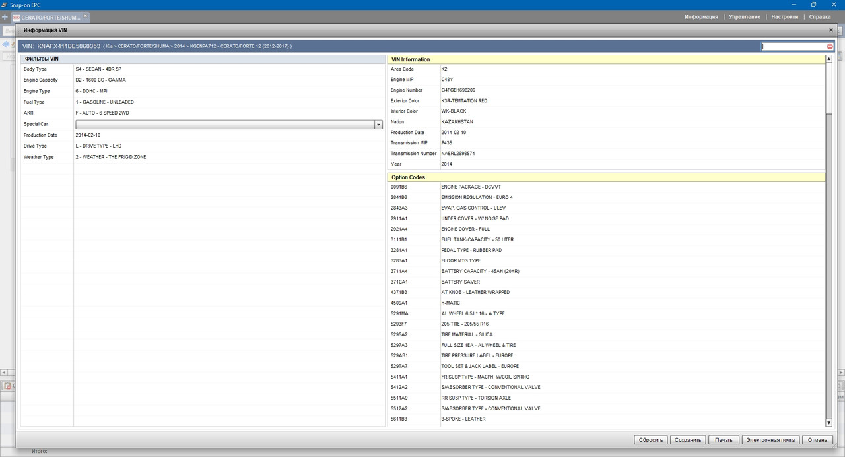The height and width of the screenshot is (457, 845).
Task: Click Interior Color WK-BLACK
Action: click(454, 111)
